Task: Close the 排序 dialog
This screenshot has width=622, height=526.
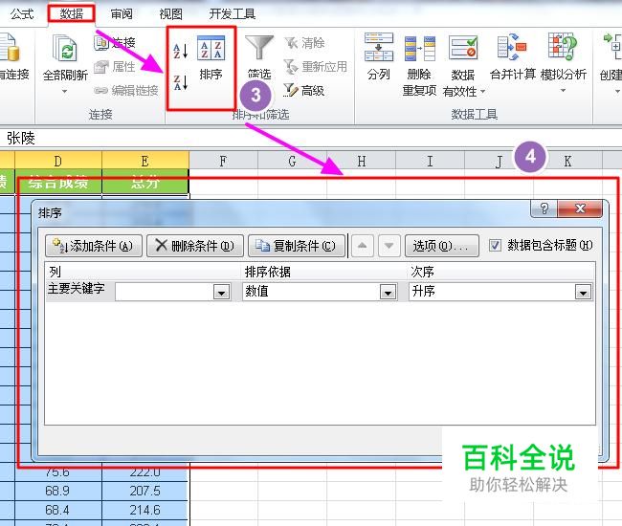Action: (x=580, y=208)
